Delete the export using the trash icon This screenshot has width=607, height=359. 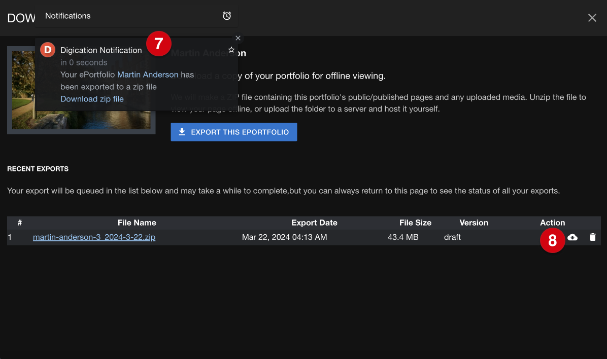click(593, 237)
